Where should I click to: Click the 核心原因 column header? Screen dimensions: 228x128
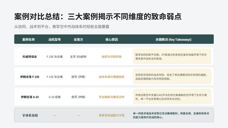[x=111, y=40]
